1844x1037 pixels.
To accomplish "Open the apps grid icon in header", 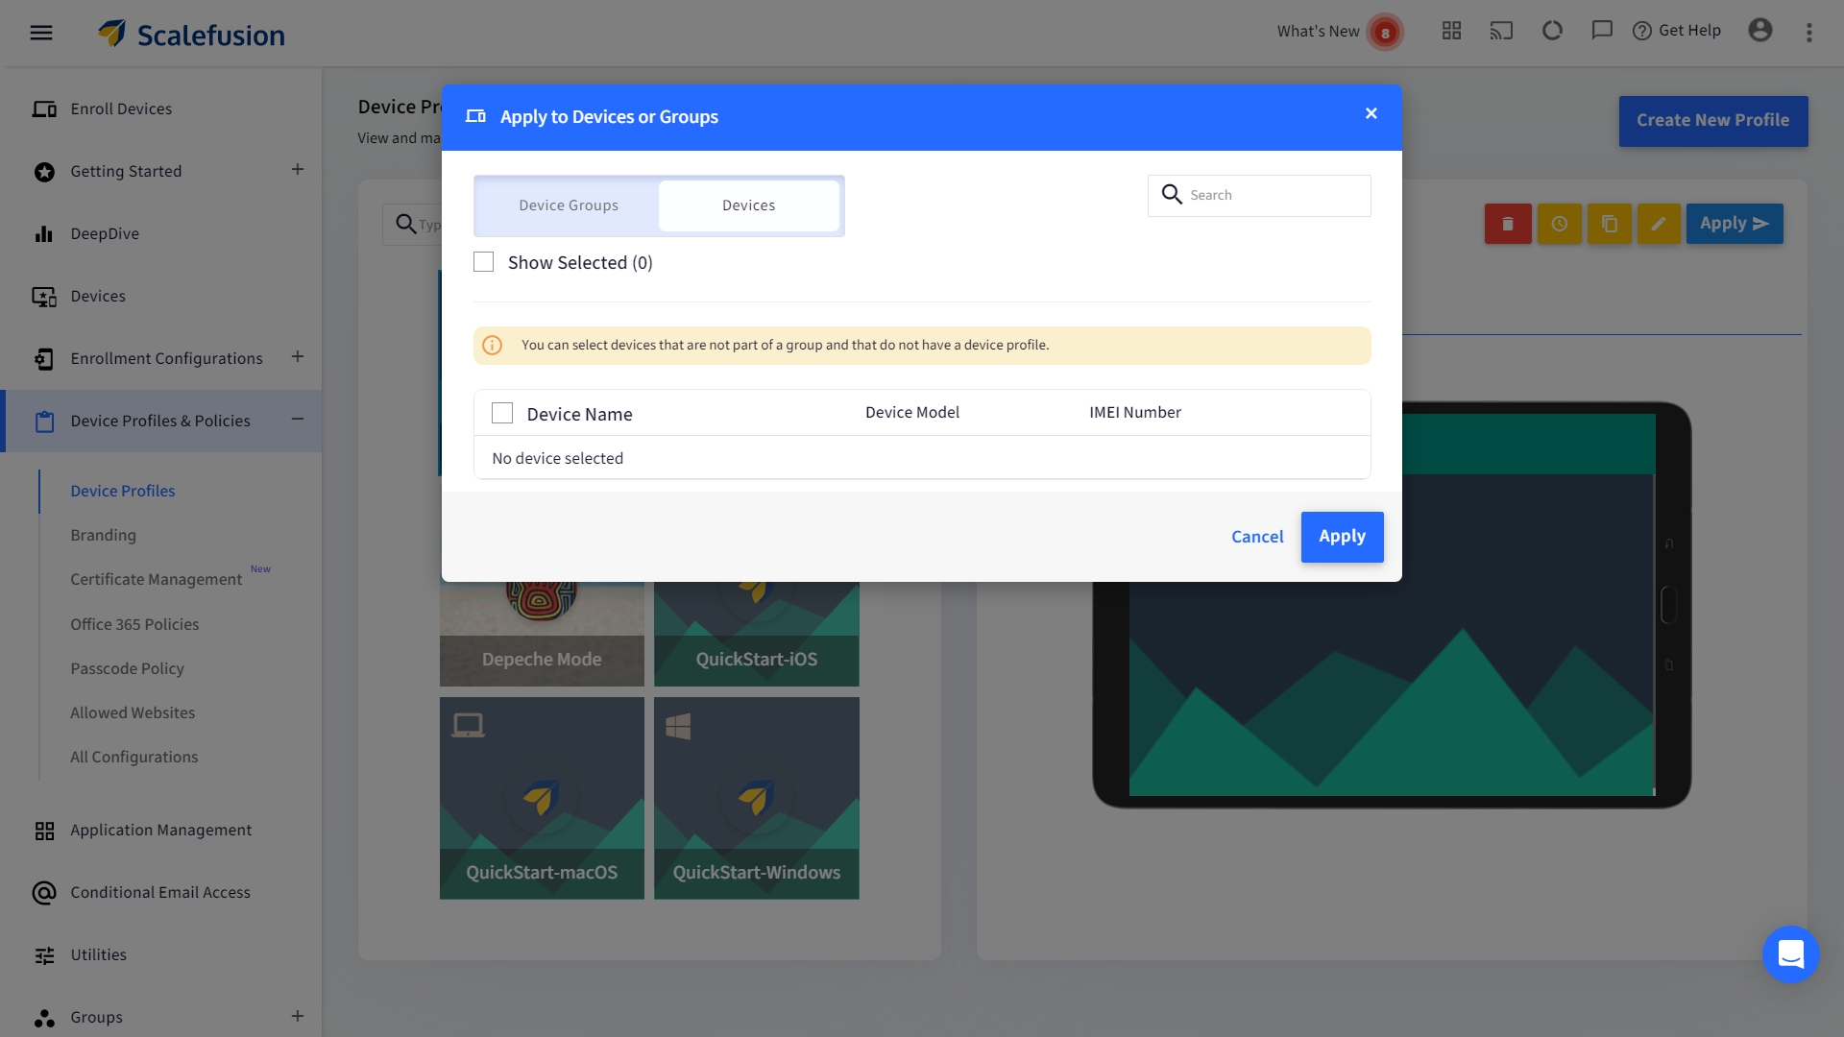I will pyautogui.click(x=1451, y=31).
